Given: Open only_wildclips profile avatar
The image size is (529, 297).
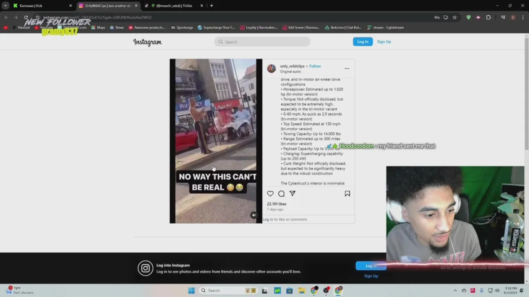Looking at the screenshot, I should (x=271, y=68).
